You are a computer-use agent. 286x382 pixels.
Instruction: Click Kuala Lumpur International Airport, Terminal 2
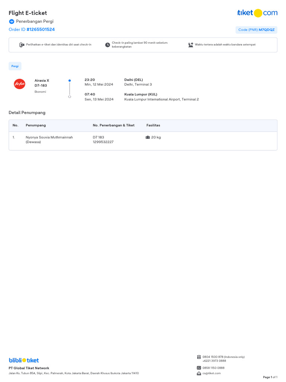[x=162, y=99]
